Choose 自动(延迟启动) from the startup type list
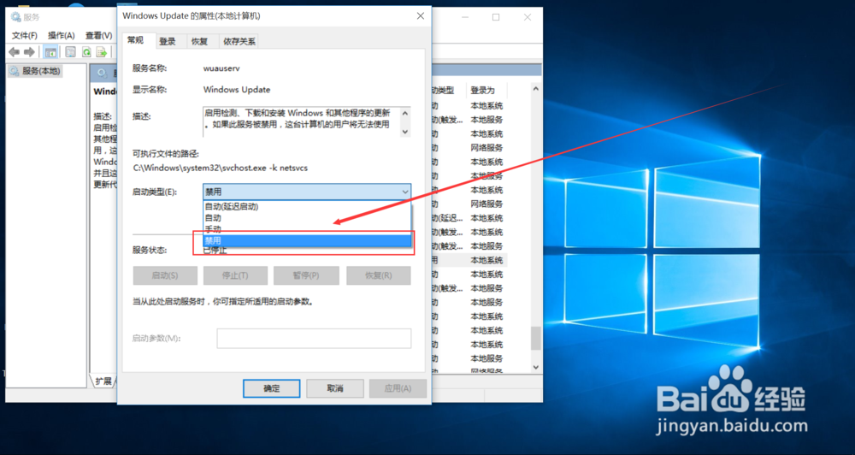The height and width of the screenshot is (455, 855). [307, 206]
